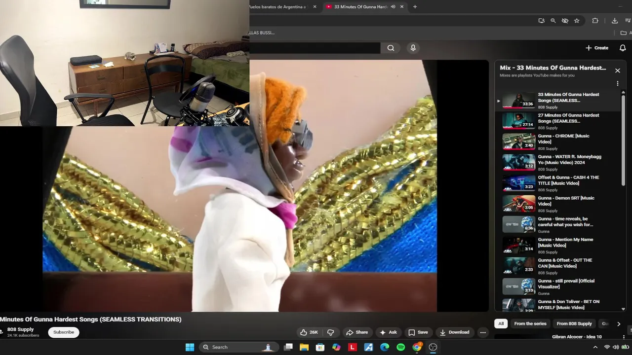632x355 pixels.
Task: Show more chips with right arrow
Action: coord(619,324)
